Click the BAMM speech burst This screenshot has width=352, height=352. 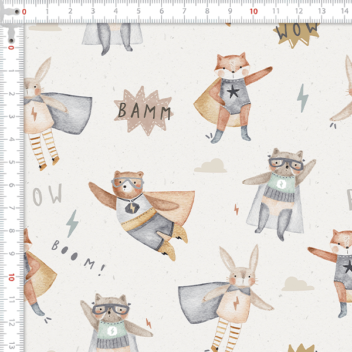tap(144, 110)
